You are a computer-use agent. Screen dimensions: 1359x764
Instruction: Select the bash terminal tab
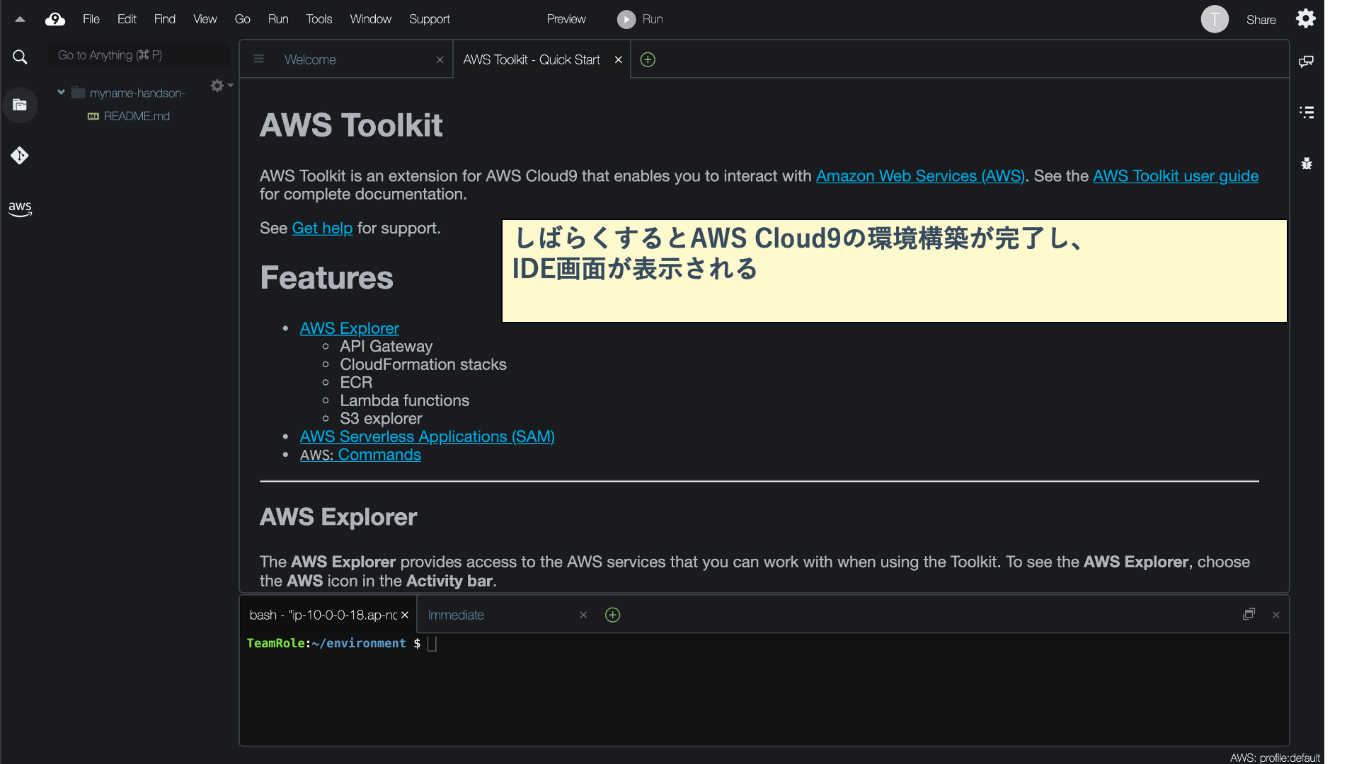pyautogui.click(x=323, y=615)
